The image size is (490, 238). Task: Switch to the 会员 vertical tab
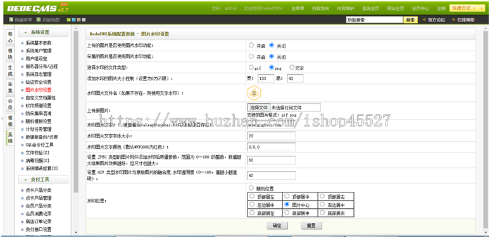pos(10,104)
